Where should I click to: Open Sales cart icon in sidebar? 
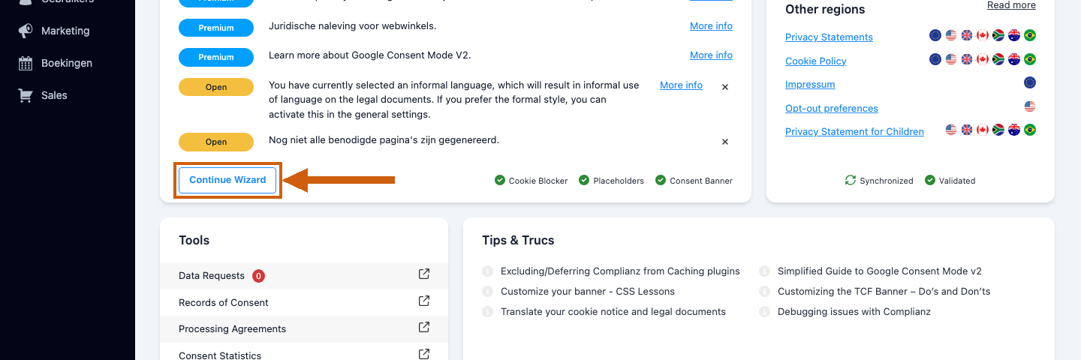[26, 95]
